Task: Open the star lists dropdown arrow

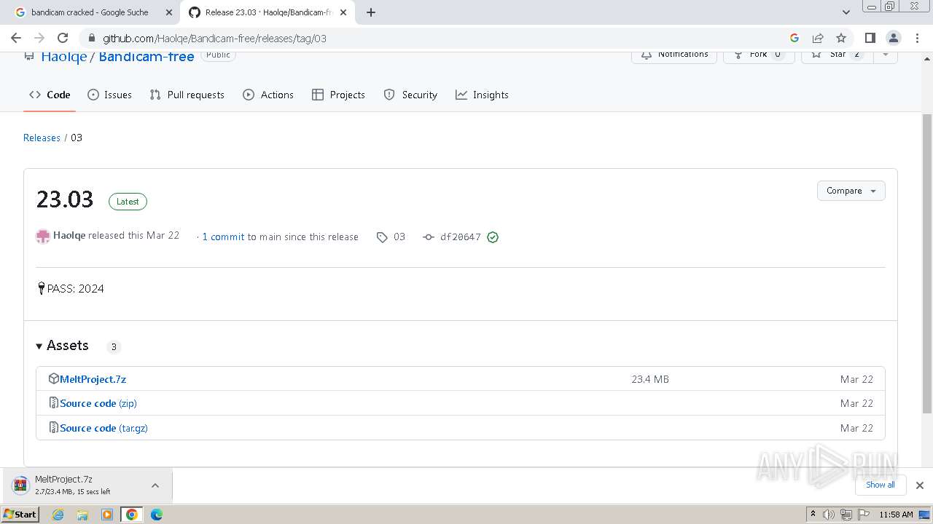Action: click(x=886, y=55)
